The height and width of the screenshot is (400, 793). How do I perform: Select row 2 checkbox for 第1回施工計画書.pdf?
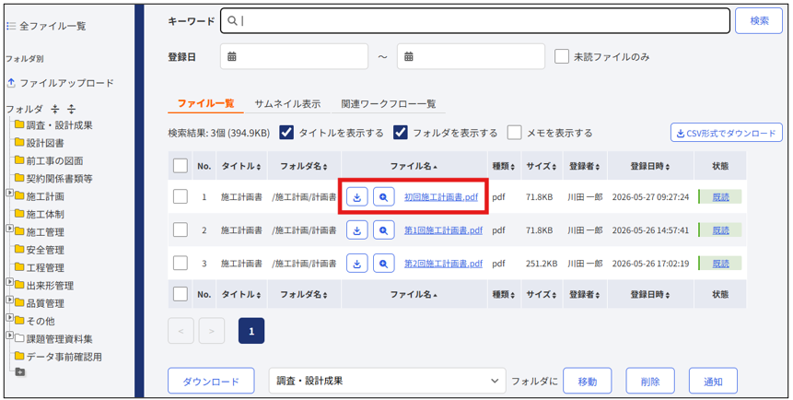point(180,229)
